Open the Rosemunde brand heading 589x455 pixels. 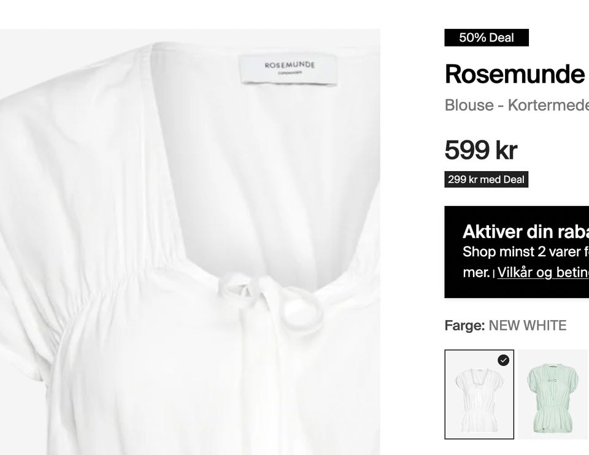pyautogui.click(x=515, y=74)
